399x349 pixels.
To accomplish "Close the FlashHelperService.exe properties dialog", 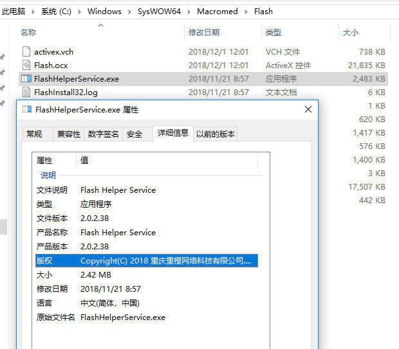I will 308,109.
